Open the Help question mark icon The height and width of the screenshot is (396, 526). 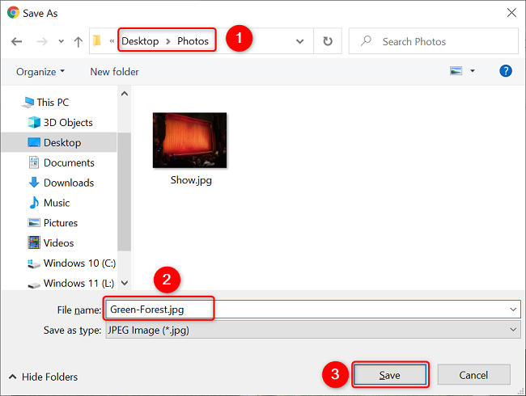(x=506, y=71)
